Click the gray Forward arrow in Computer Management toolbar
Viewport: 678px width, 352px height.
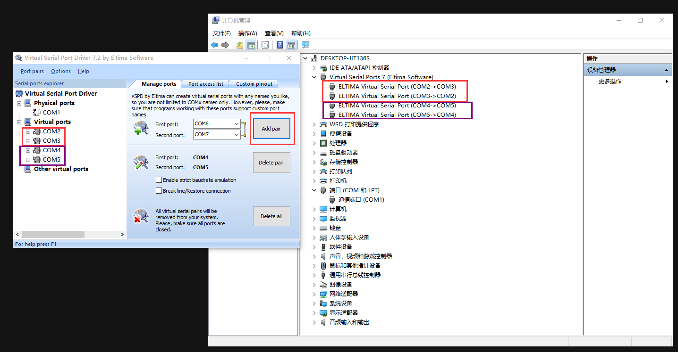(x=225, y=45)
